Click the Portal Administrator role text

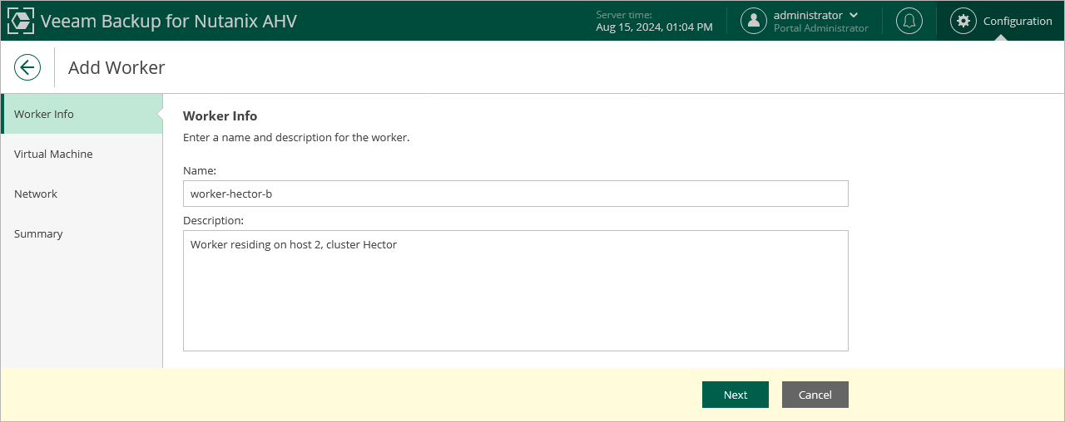(x=821, y=28)
